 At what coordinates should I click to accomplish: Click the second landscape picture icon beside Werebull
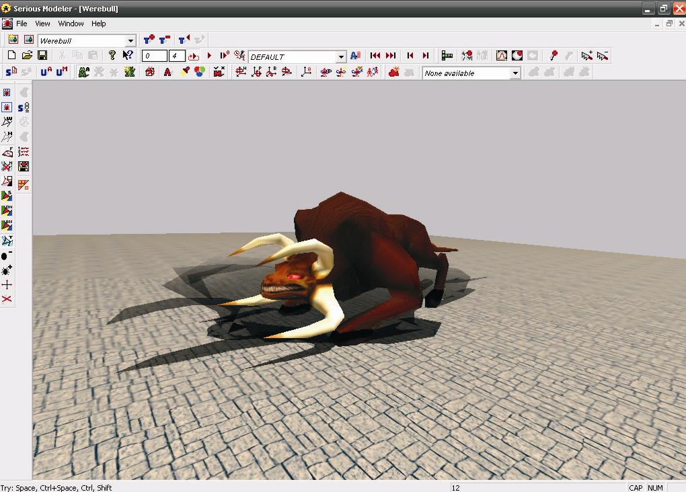[29, 40]
